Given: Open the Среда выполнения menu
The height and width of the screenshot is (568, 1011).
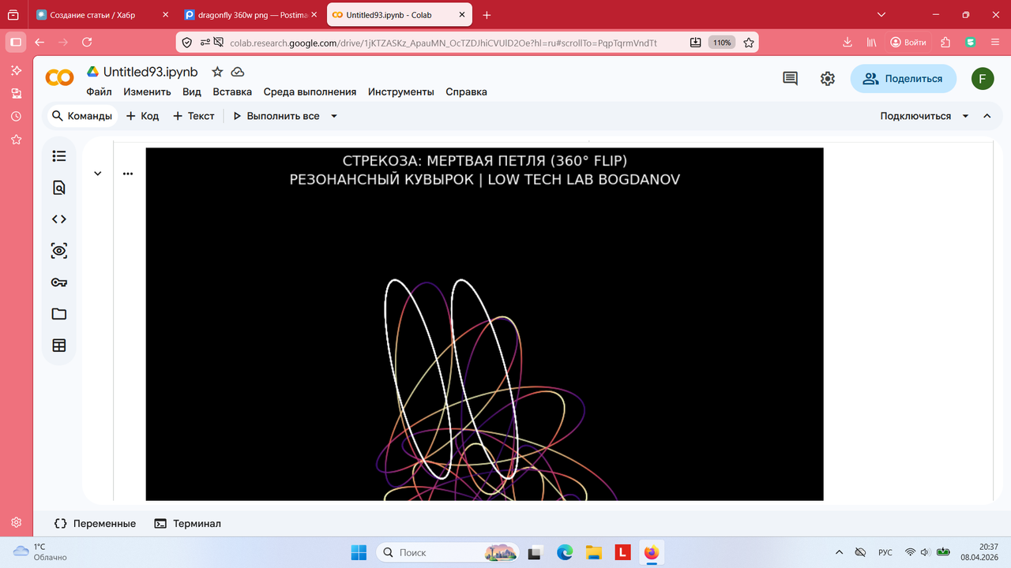Looking at the screenshot, I should pos(310,92).
